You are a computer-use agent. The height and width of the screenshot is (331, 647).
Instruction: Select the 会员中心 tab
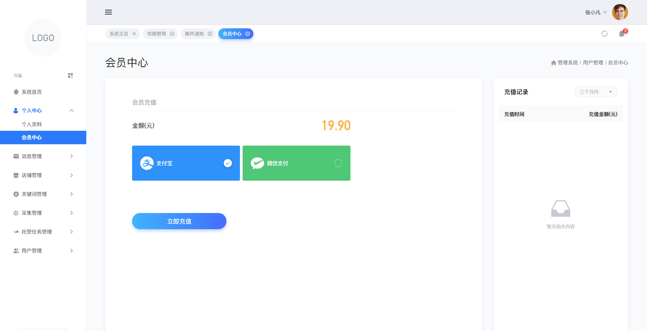click(236, 34)
